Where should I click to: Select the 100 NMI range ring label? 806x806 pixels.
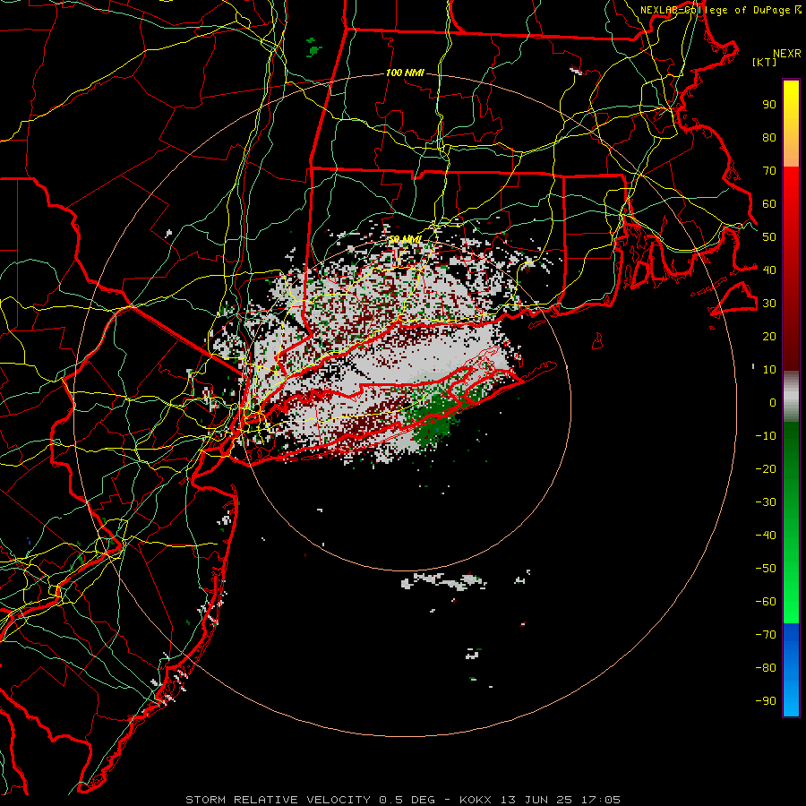coord(405,73)
